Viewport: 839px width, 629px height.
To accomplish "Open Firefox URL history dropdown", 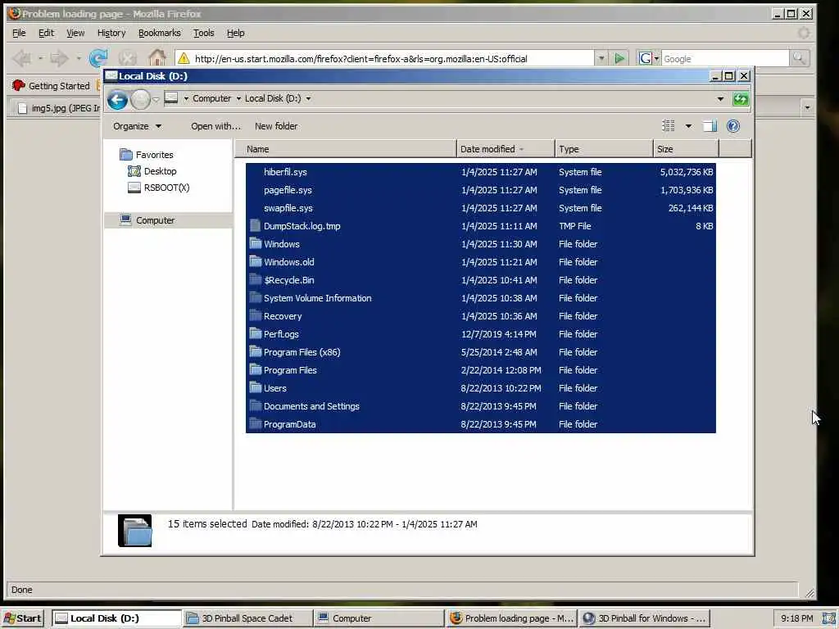I will 601,58.
